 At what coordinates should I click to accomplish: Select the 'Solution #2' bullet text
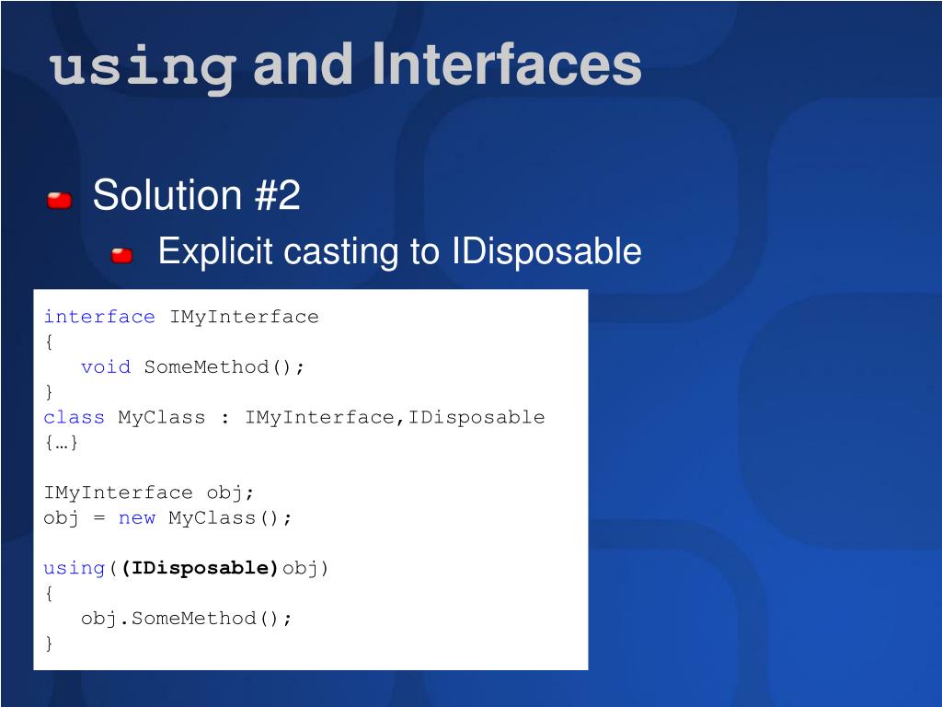197,195
